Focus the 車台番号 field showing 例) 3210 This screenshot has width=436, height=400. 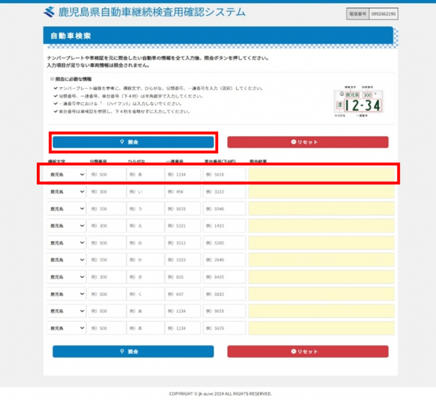(x=224, y=192)
